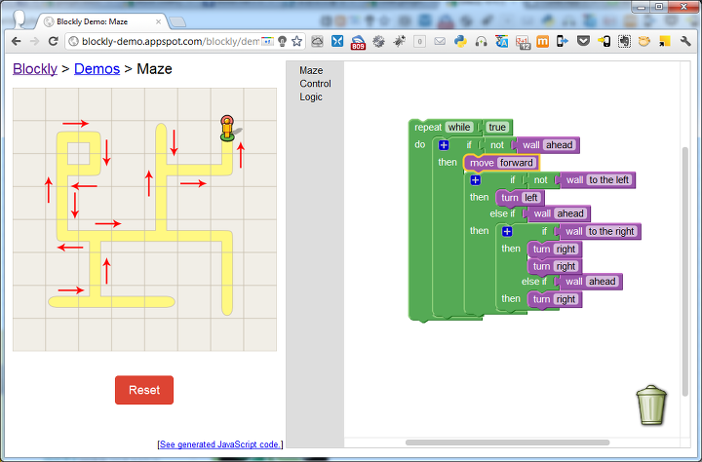Open the headphones extension icon

click(x=482, y=42)
